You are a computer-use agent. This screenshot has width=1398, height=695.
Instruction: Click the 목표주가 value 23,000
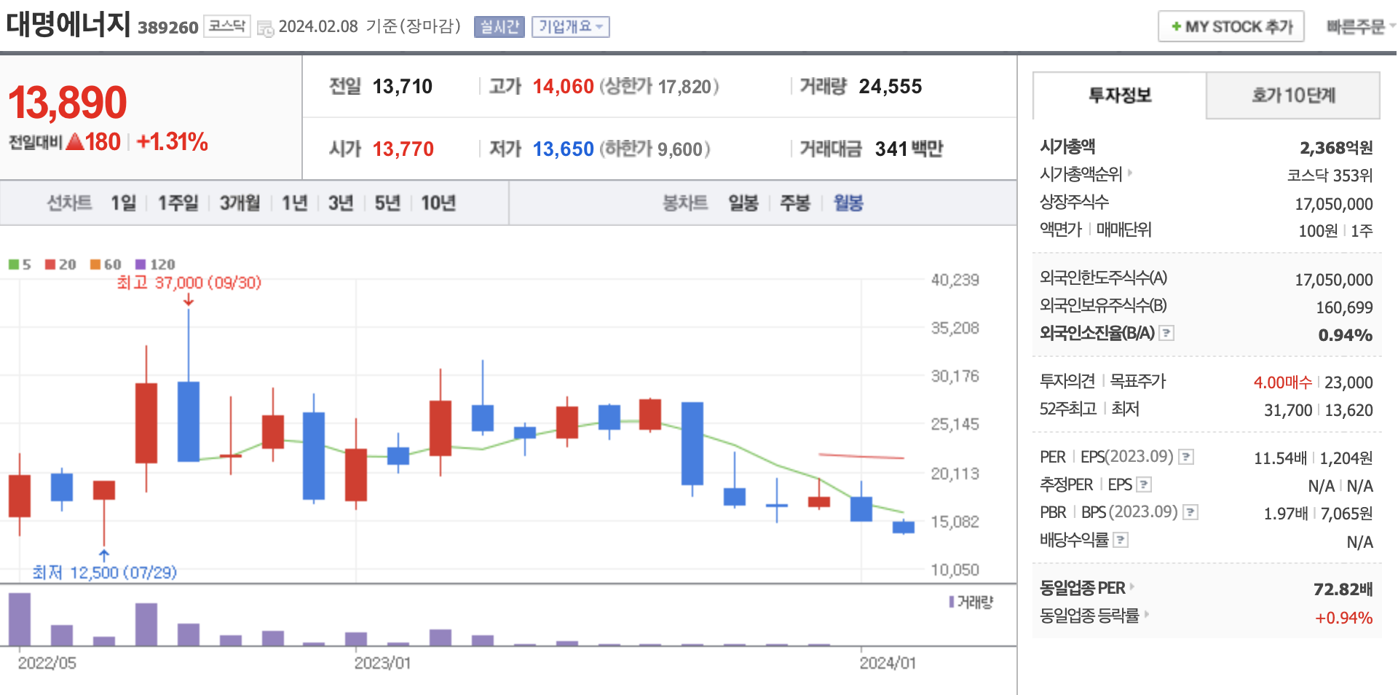tap(1348, 382)
